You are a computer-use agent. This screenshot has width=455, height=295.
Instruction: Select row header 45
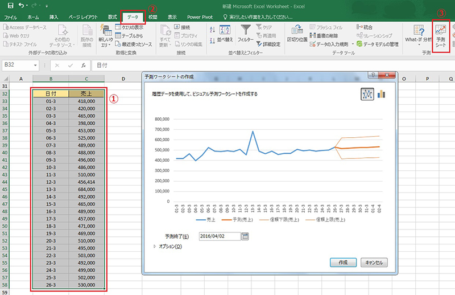pos(5,190)
